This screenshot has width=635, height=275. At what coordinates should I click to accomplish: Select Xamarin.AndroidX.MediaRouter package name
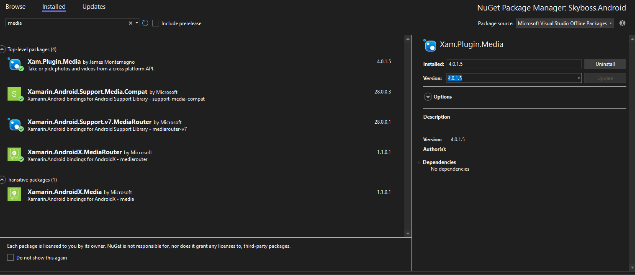75,152
